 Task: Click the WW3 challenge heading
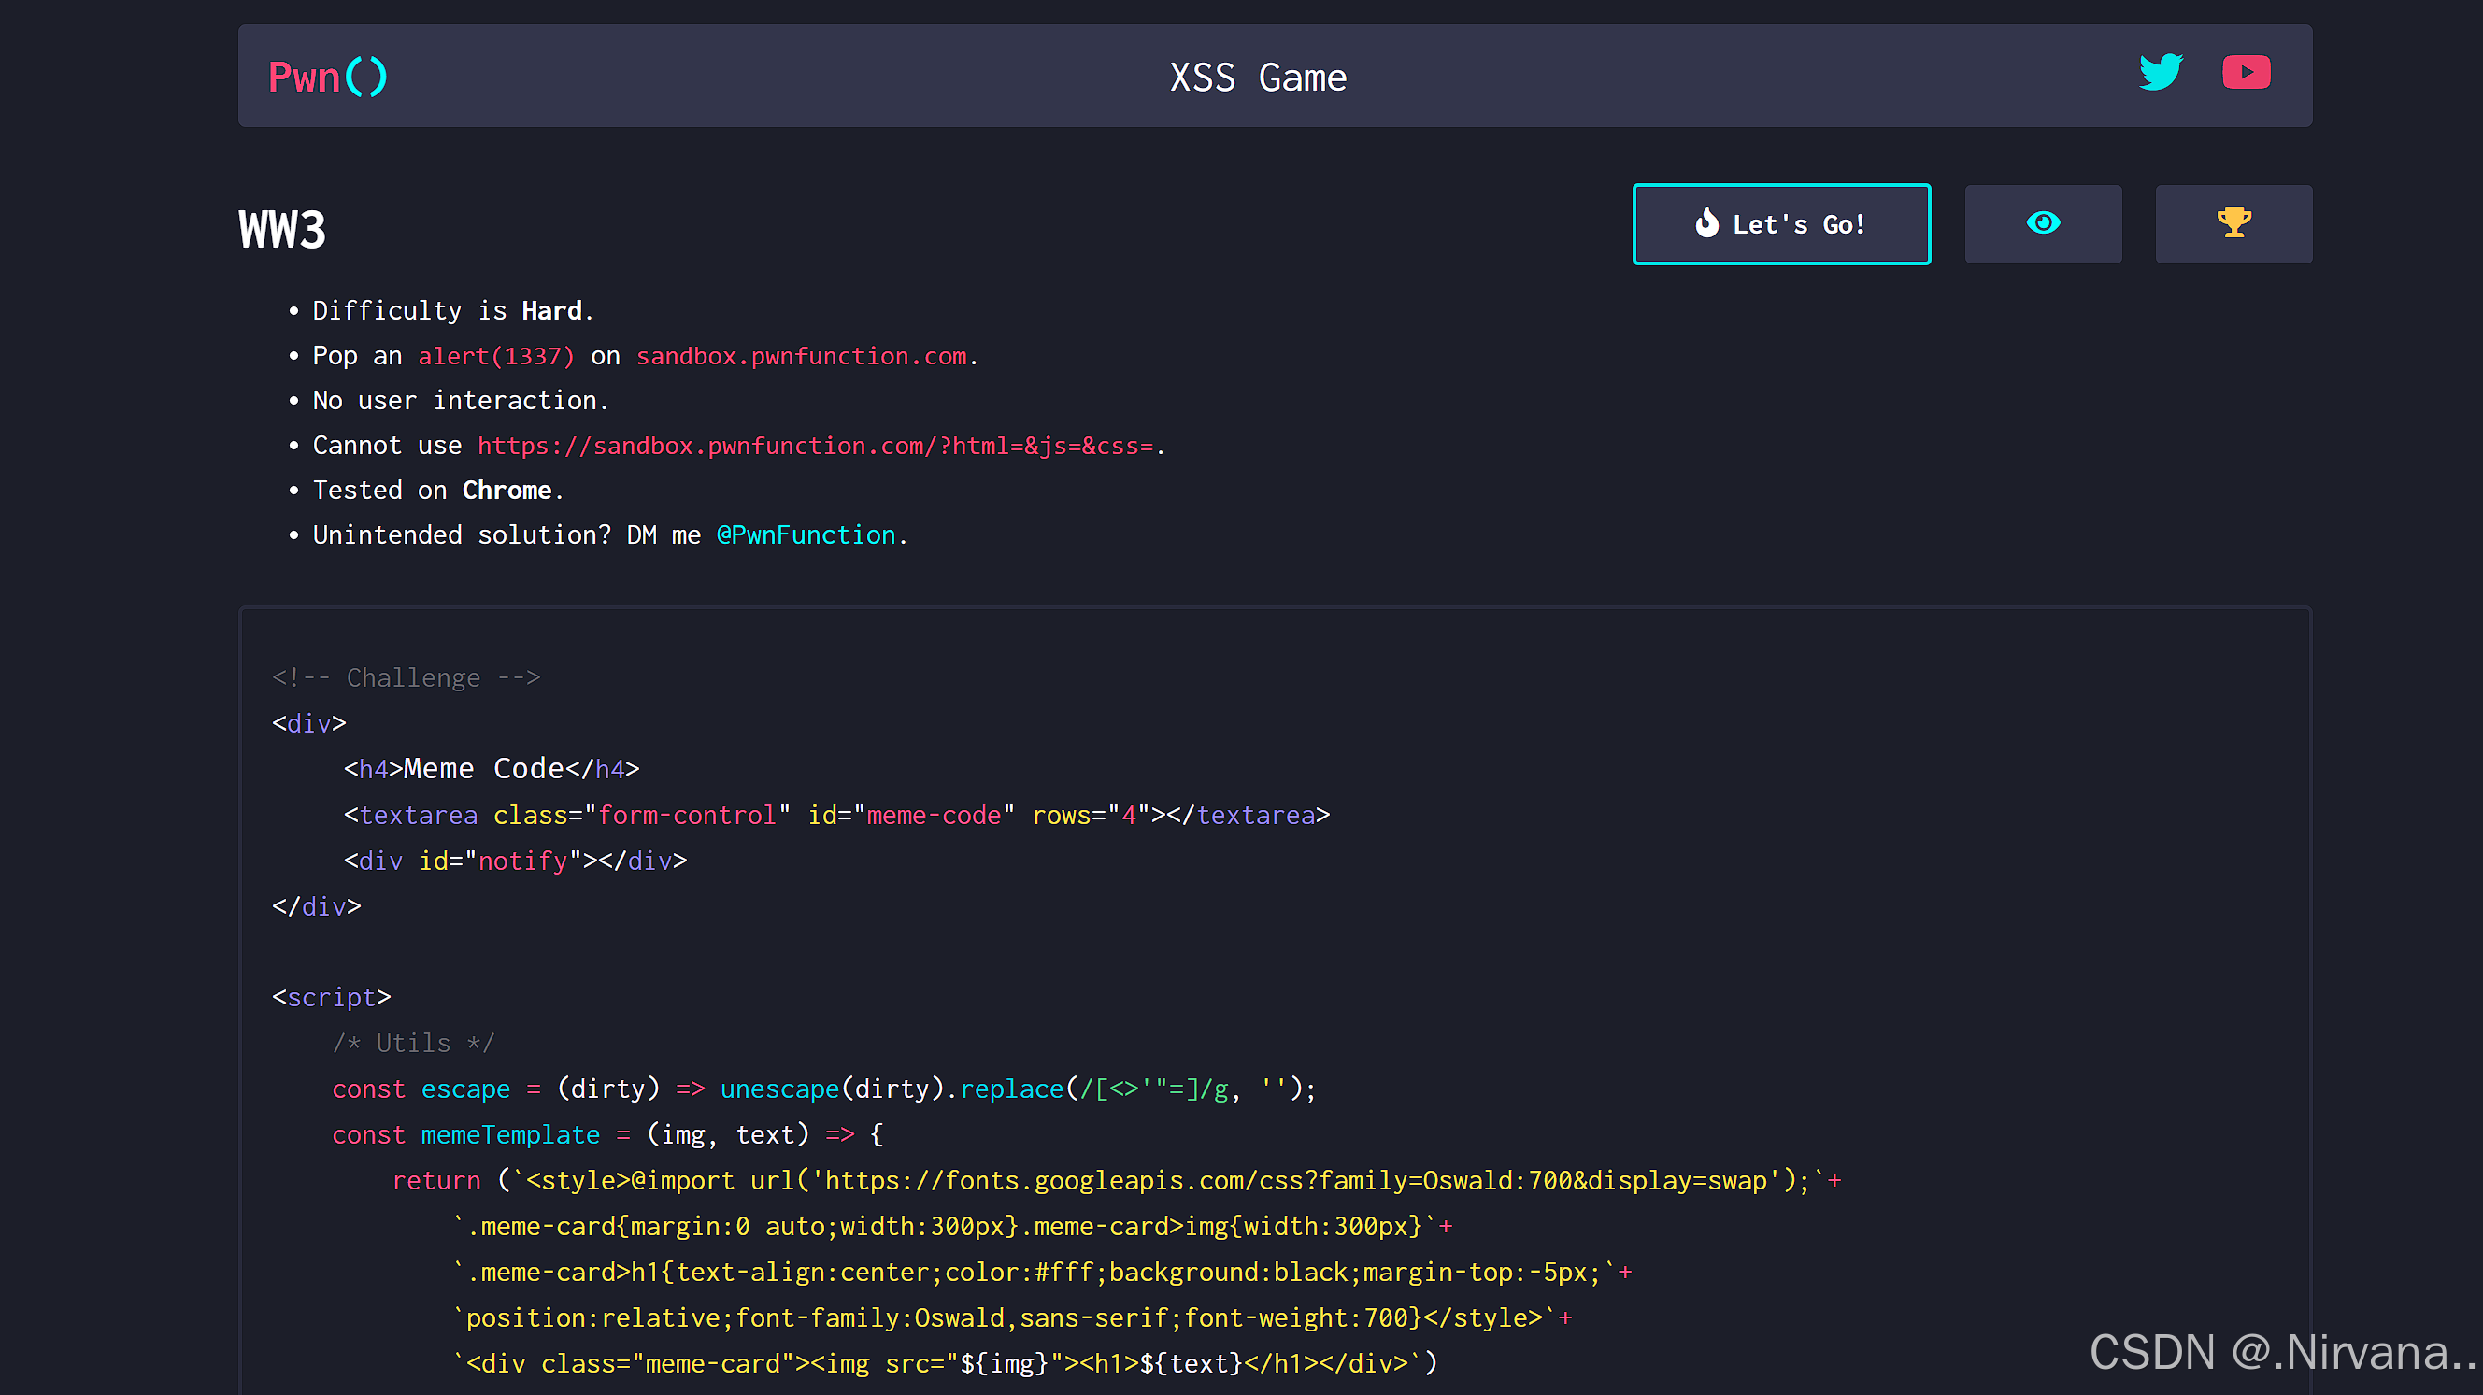tap(282, 230)
